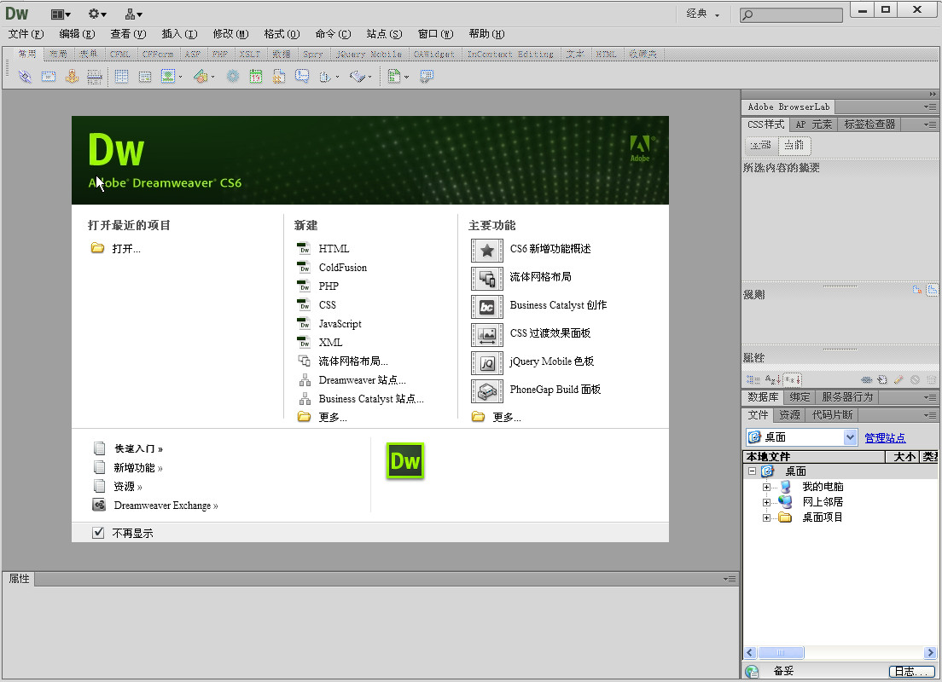Collapse panels with double-arrow icon

click(933, 95)
